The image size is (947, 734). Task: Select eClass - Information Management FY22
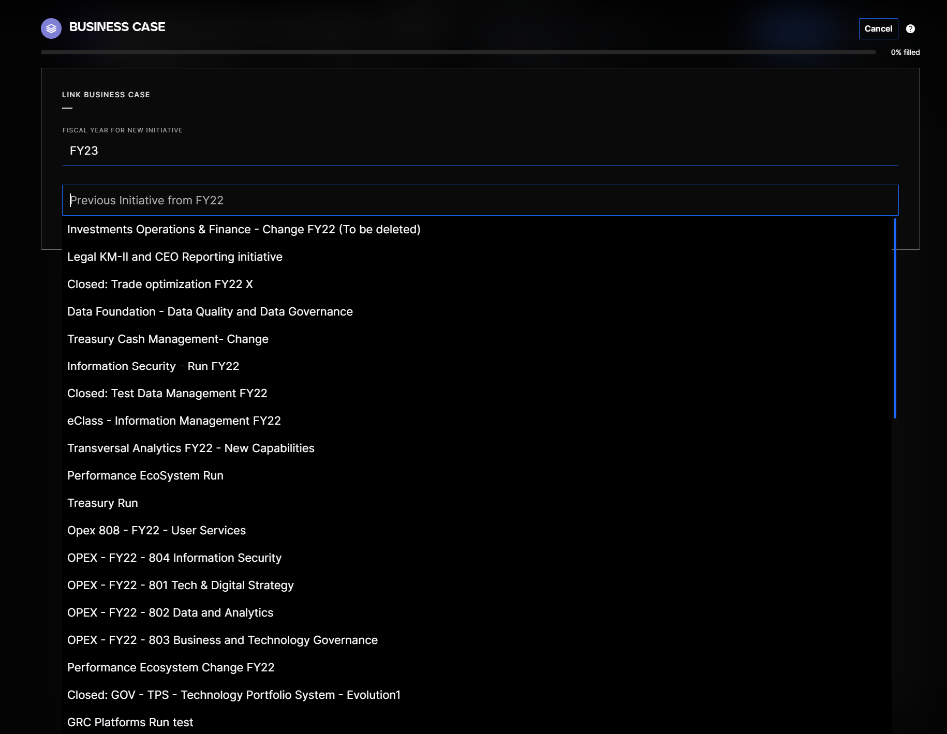[174, 421]
